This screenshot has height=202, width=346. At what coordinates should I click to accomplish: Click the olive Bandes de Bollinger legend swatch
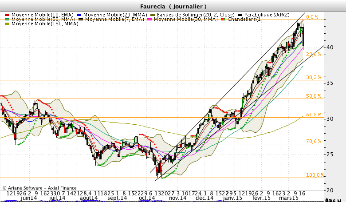153,15
